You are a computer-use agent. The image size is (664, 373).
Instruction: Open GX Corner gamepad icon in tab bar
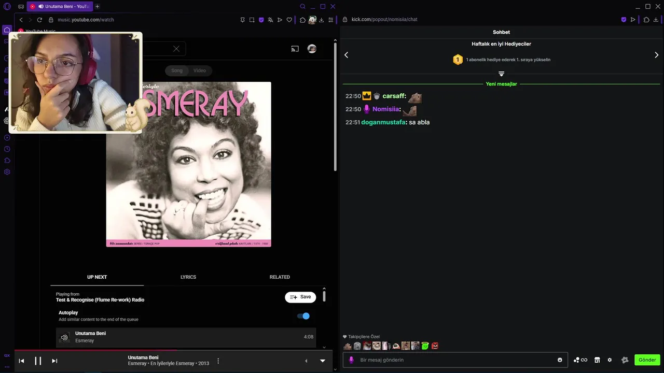[x=21, y=7]
